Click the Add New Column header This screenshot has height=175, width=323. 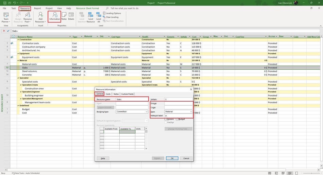point(313,37)
